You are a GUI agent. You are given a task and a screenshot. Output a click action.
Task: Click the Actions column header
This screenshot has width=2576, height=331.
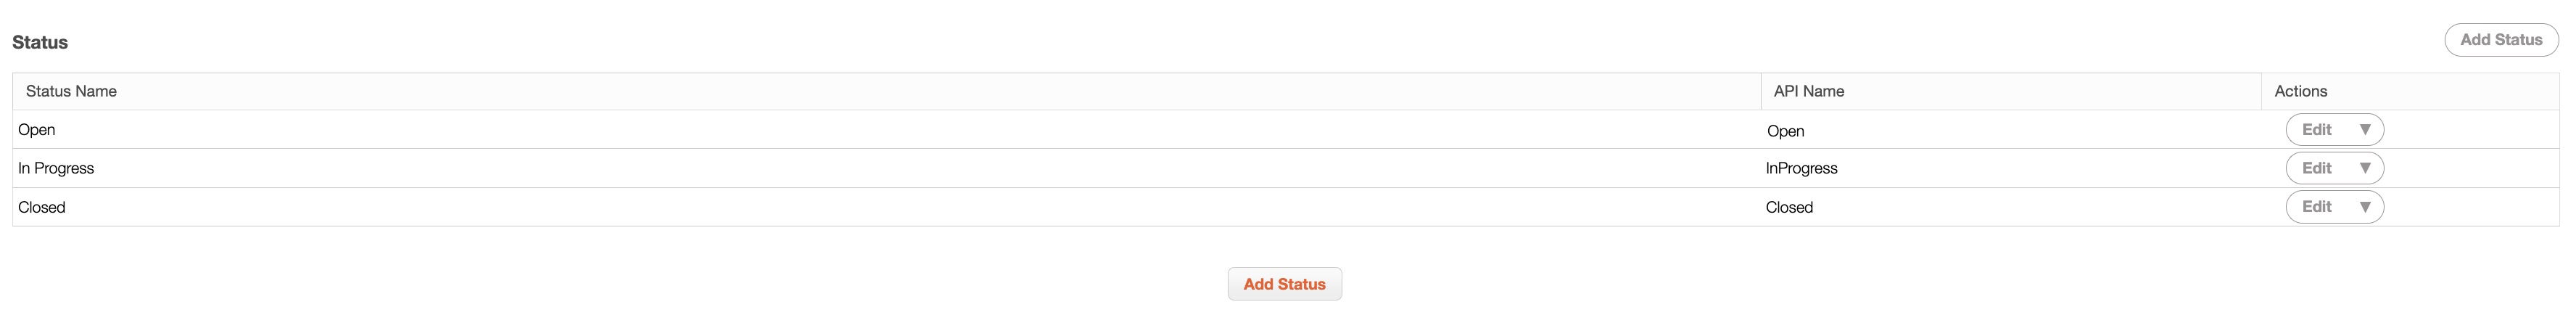[x=2300, y=91]
